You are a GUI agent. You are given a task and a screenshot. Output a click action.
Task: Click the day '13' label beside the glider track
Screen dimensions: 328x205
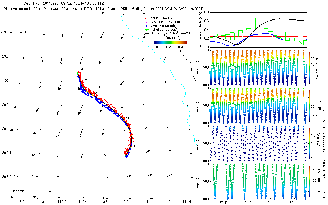click(x=85, y=79)
